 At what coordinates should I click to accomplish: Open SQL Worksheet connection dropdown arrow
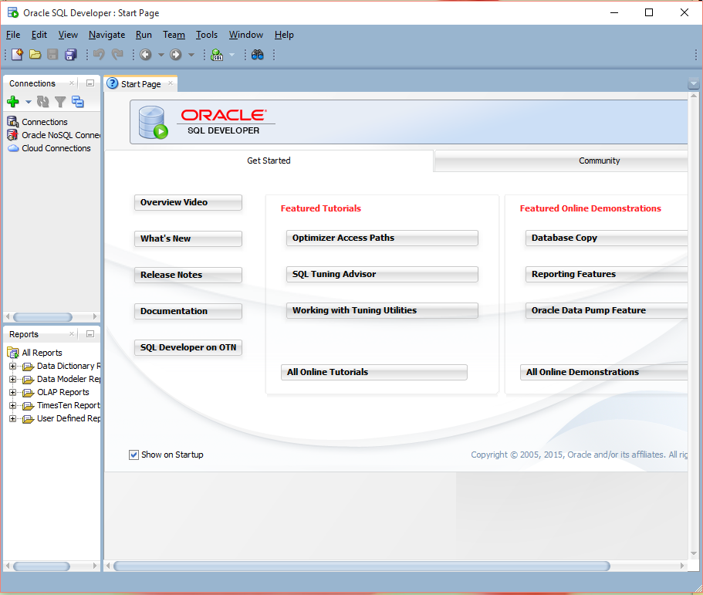pyautogui.click(x=232, y=55)
